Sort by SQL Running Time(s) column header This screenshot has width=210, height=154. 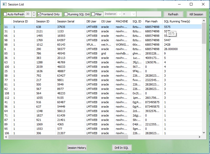(182, 21)
